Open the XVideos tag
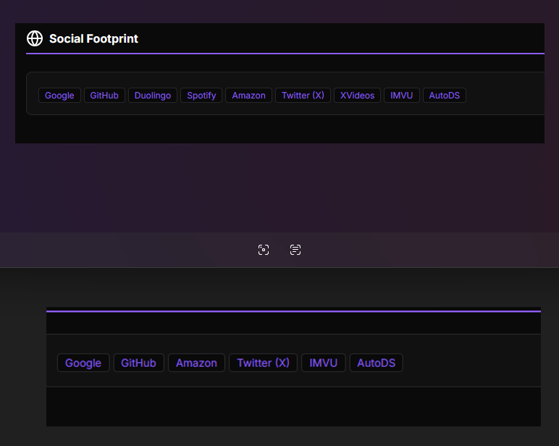Screen dimensions: 559x446 click(x=357, y=95)
